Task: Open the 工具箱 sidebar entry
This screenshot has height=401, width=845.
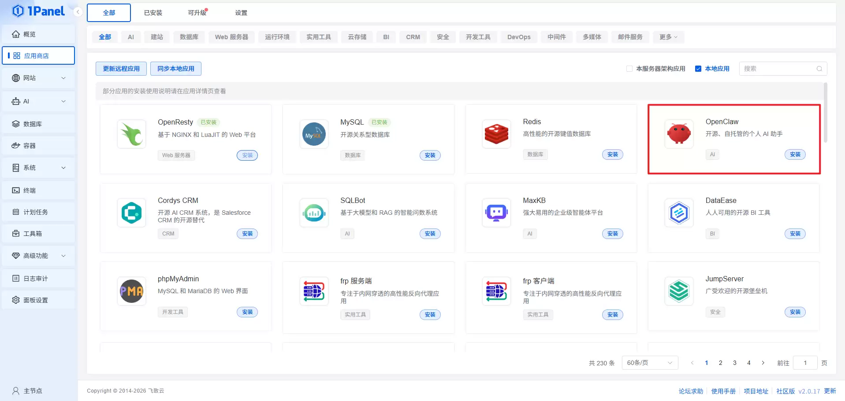Action: [x=38, y=233]
